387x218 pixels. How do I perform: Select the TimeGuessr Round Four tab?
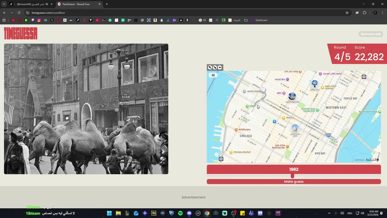(79, 4)
